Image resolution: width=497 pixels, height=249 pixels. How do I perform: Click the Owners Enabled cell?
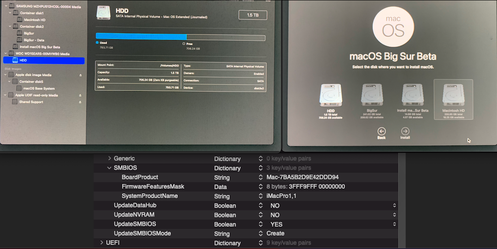[224, 73]
